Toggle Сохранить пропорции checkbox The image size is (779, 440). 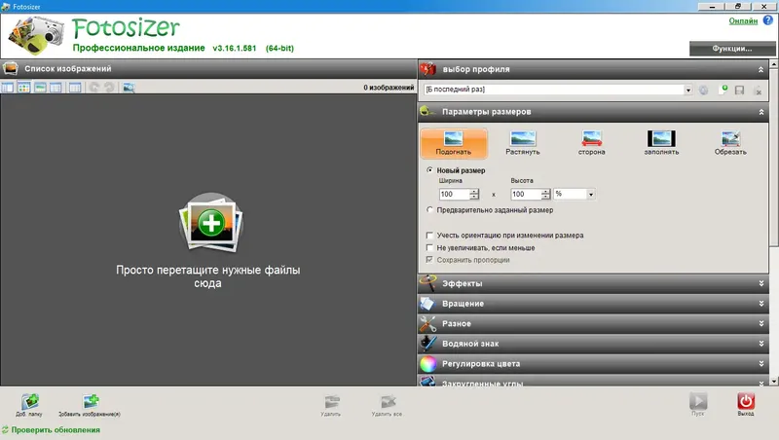[x=430, y=260]
